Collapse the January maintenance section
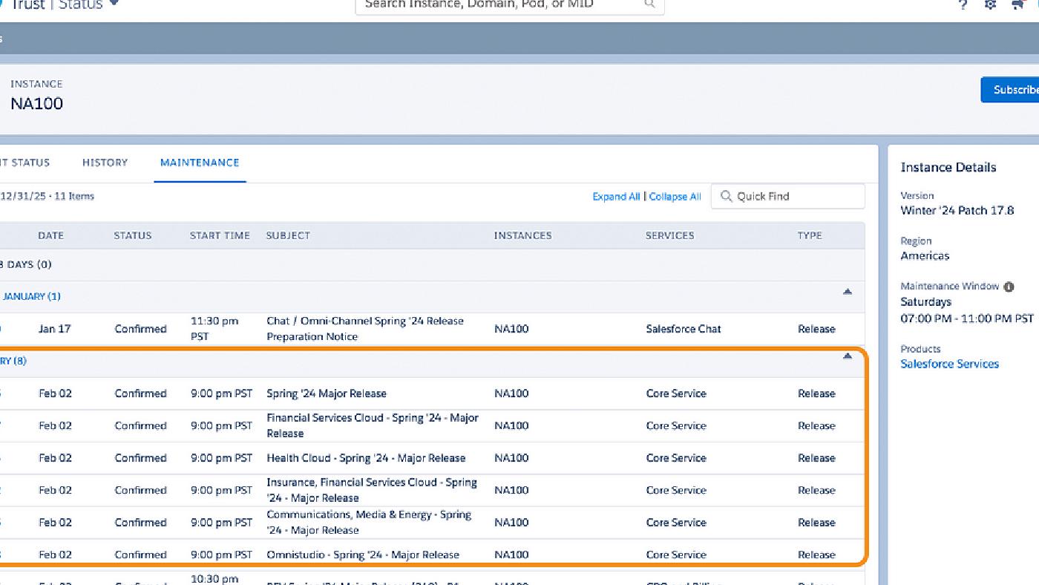Image resolution: width=1039 pixels, height=585 pixels. pyautogui.click(x=847, y=292)
